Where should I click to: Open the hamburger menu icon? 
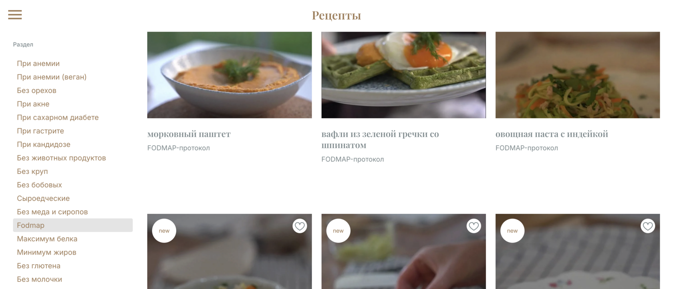pos(15,15)
